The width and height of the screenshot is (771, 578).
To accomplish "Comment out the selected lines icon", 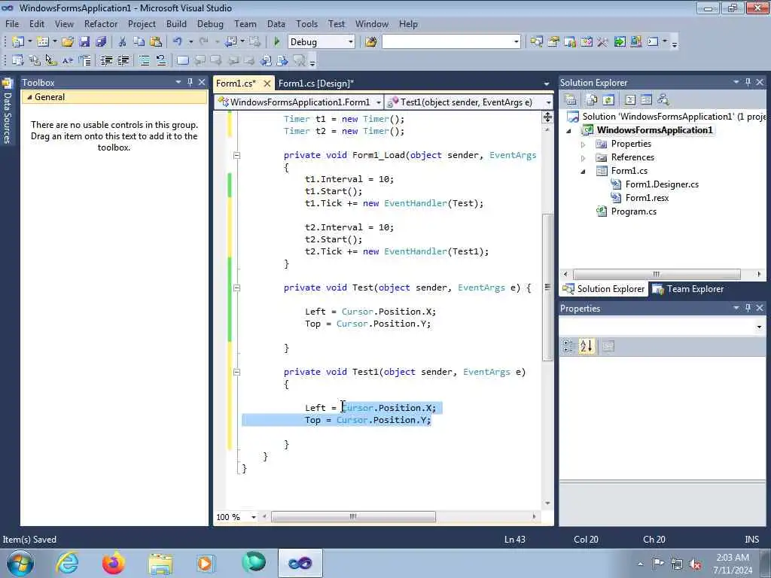I will [144, 60].
